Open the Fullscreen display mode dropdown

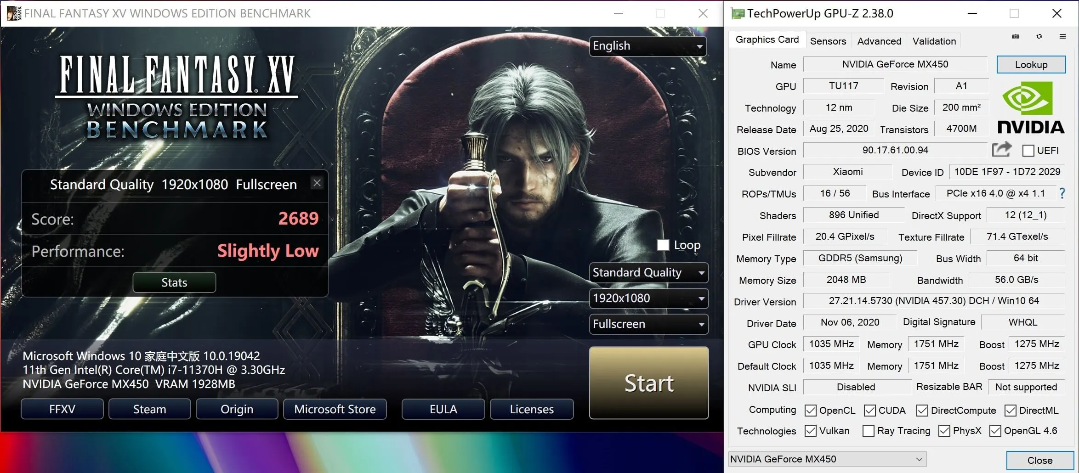point(648,324)
